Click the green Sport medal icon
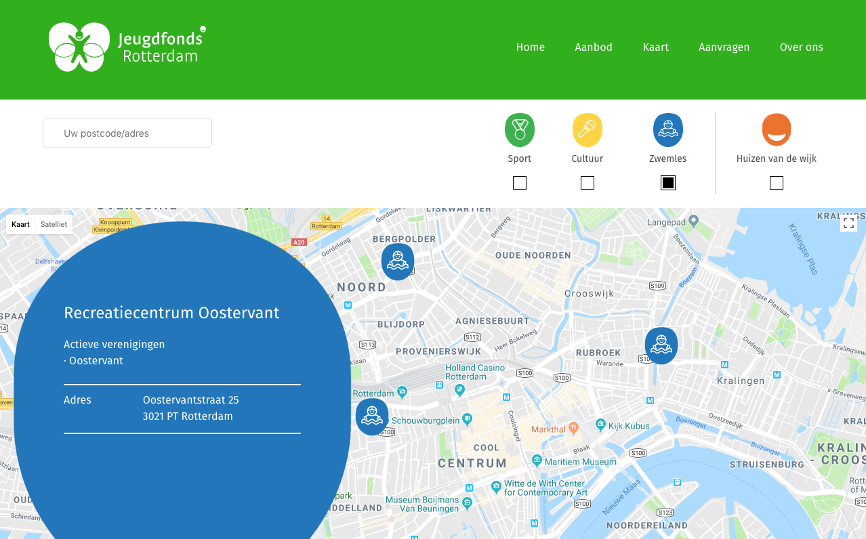This screenshot has height=539, width=866. pyautogui.click(x=520, y=130)
